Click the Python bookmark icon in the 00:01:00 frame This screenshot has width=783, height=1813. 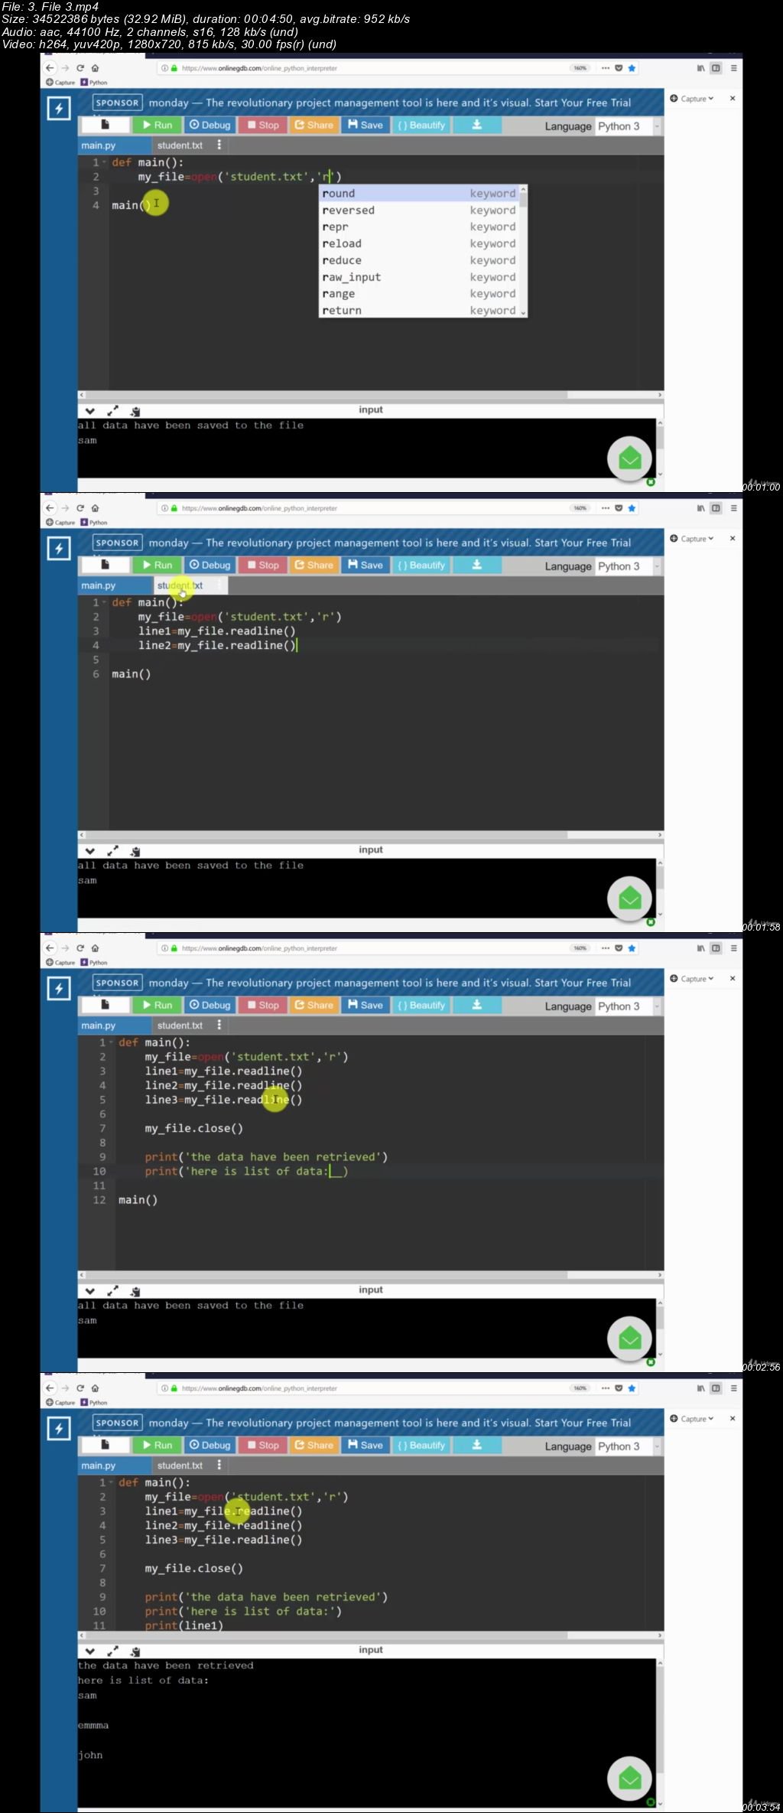pos(84,83)
